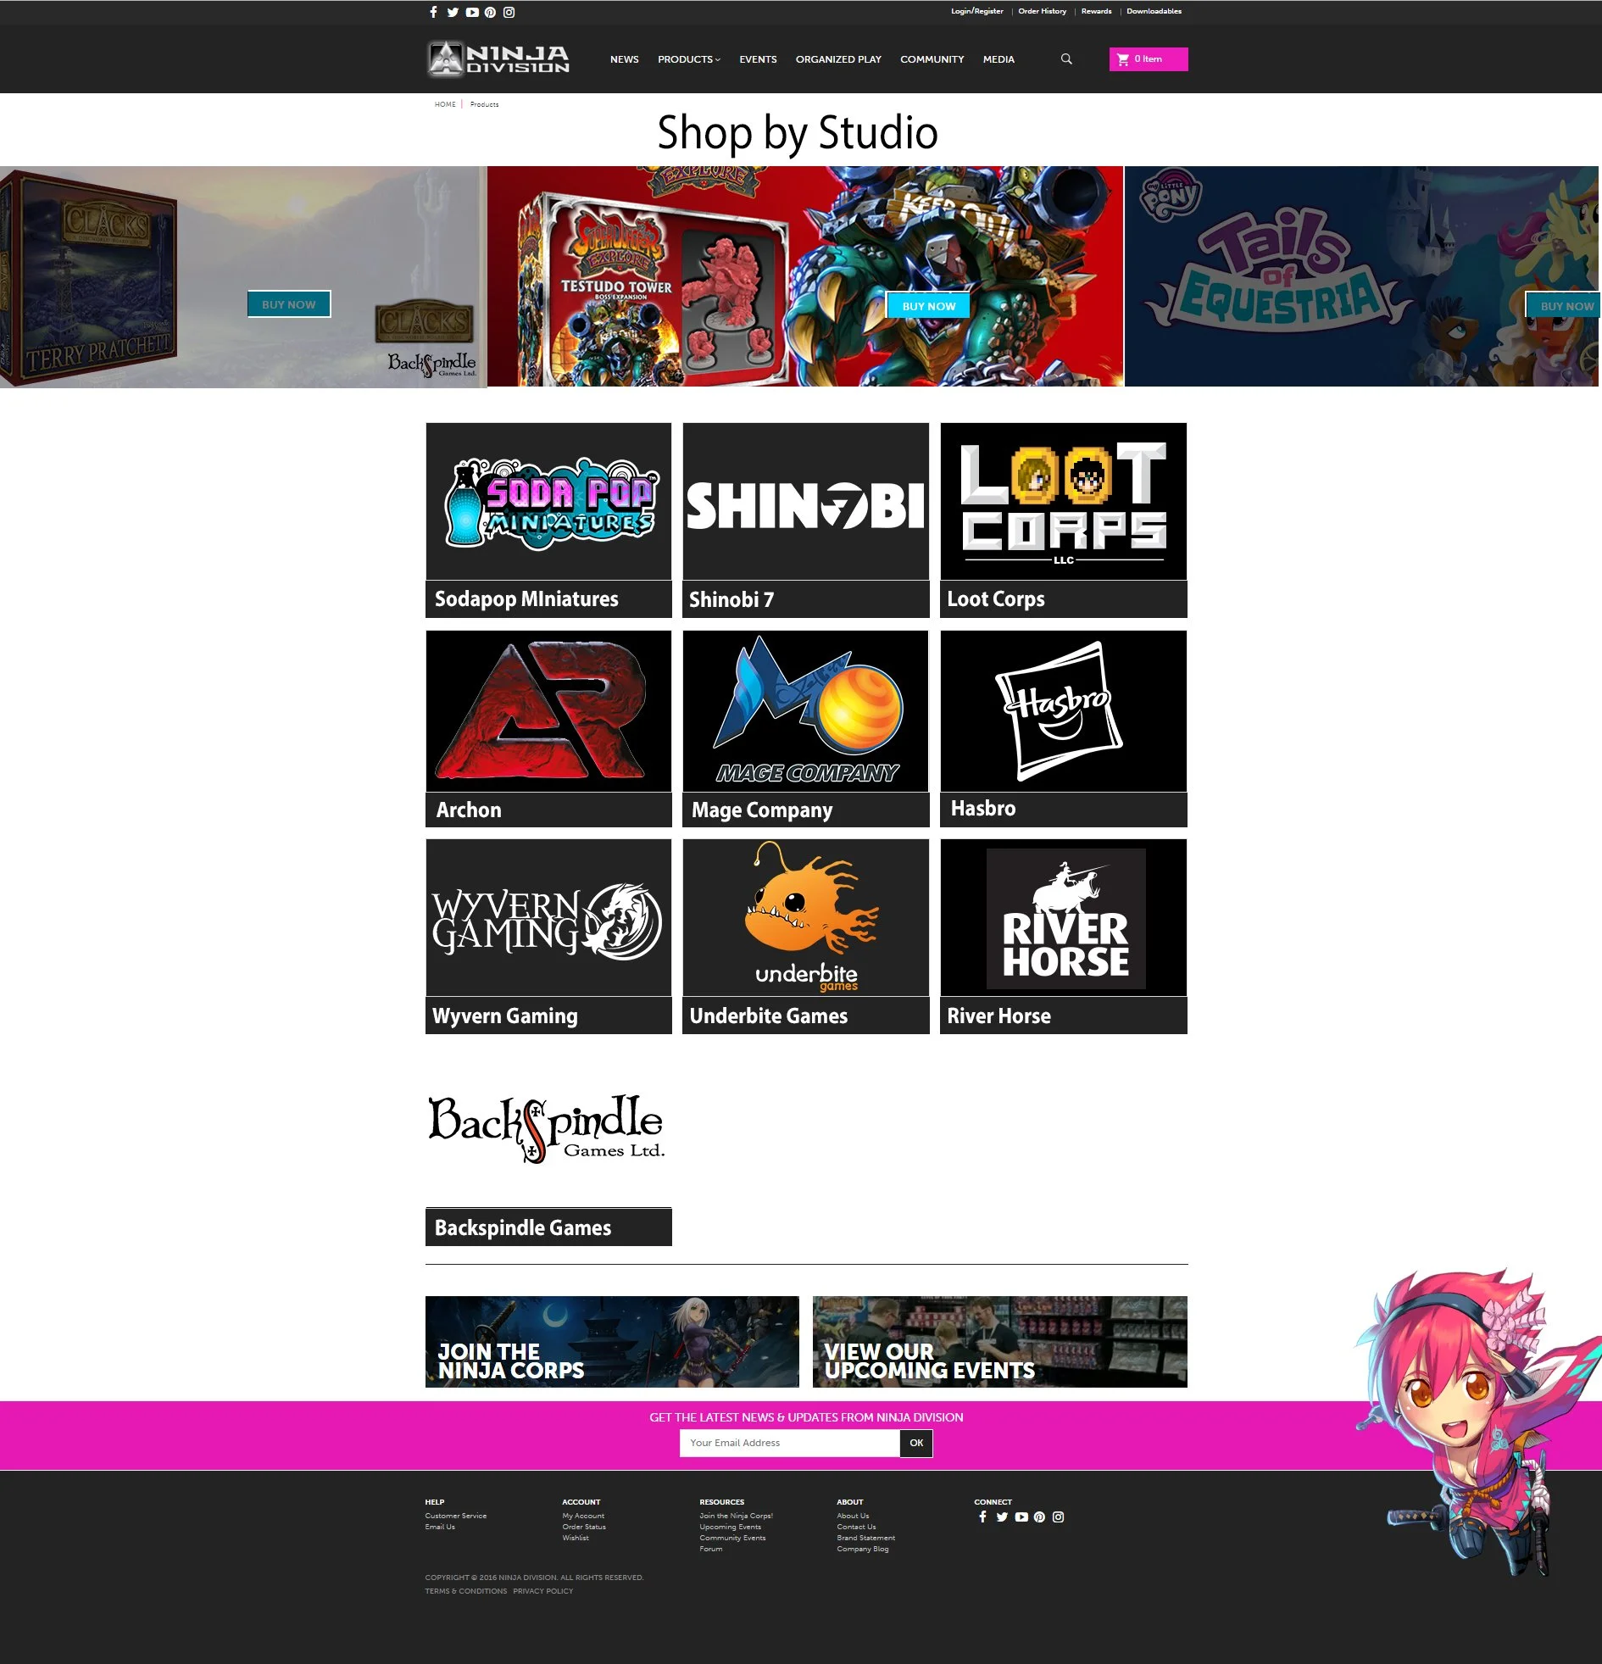Open Facebook icon in top header
Screen dimensions: 1602x1664
pos(433,12)
